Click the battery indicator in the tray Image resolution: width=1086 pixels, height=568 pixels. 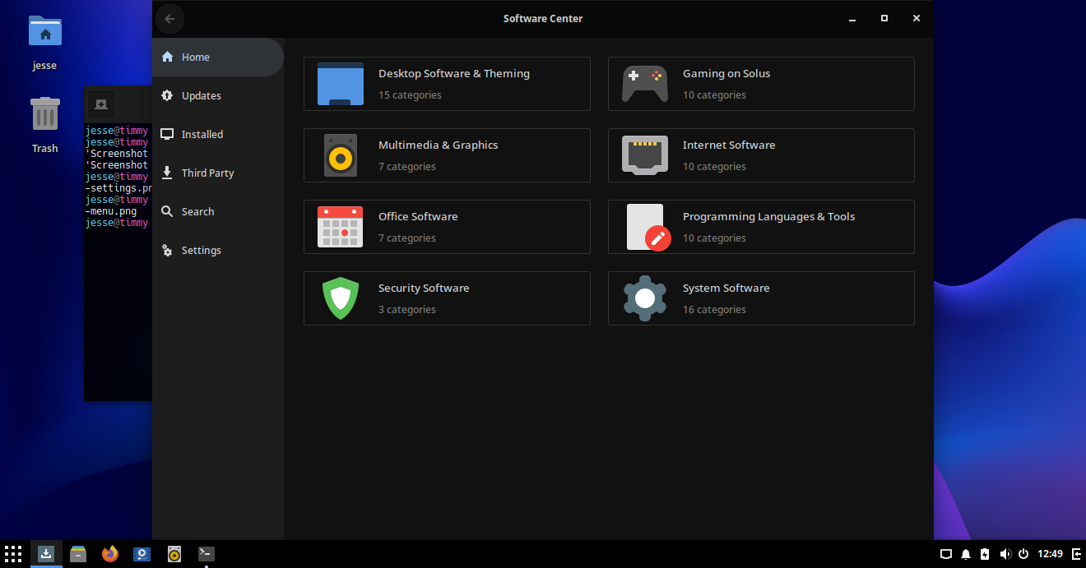[x=985, y=554]
